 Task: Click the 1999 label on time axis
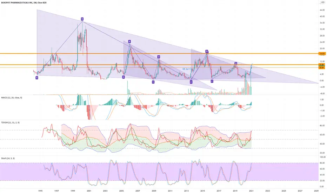pyautogui.click(x=73, y=191)
